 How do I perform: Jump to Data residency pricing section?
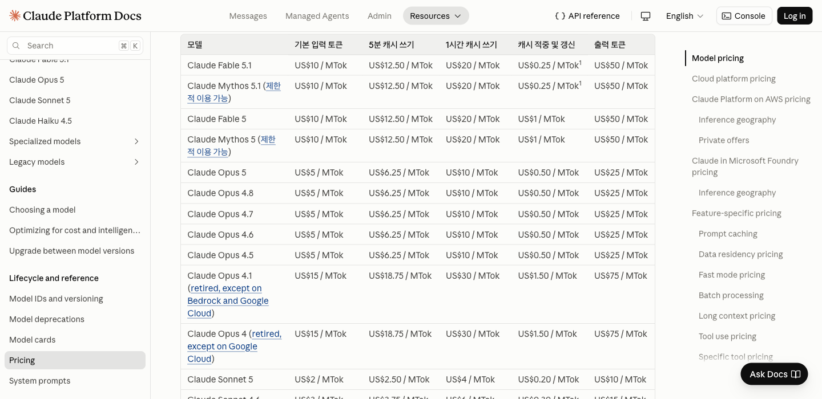[740, 254]
